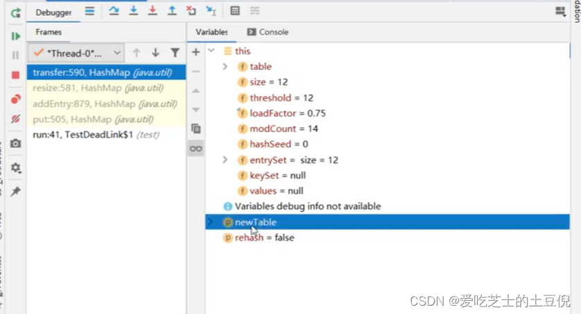Open the Thread-0 thread dropdown
Image resolution: width=581 pixels, height=314 pixels.
(x=76, y=53)
